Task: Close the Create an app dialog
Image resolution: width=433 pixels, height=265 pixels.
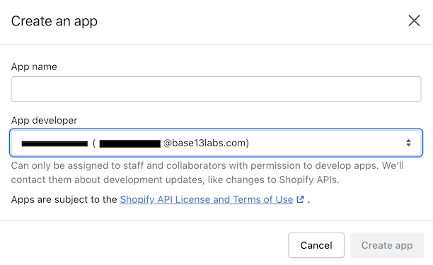Action: (414, 20)
